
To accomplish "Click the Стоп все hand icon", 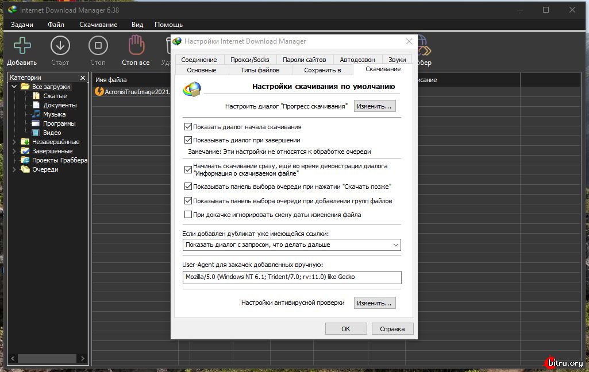I will [x=136, y=45].
